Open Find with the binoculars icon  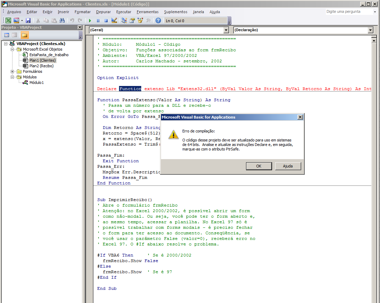[x=62, y=20]
